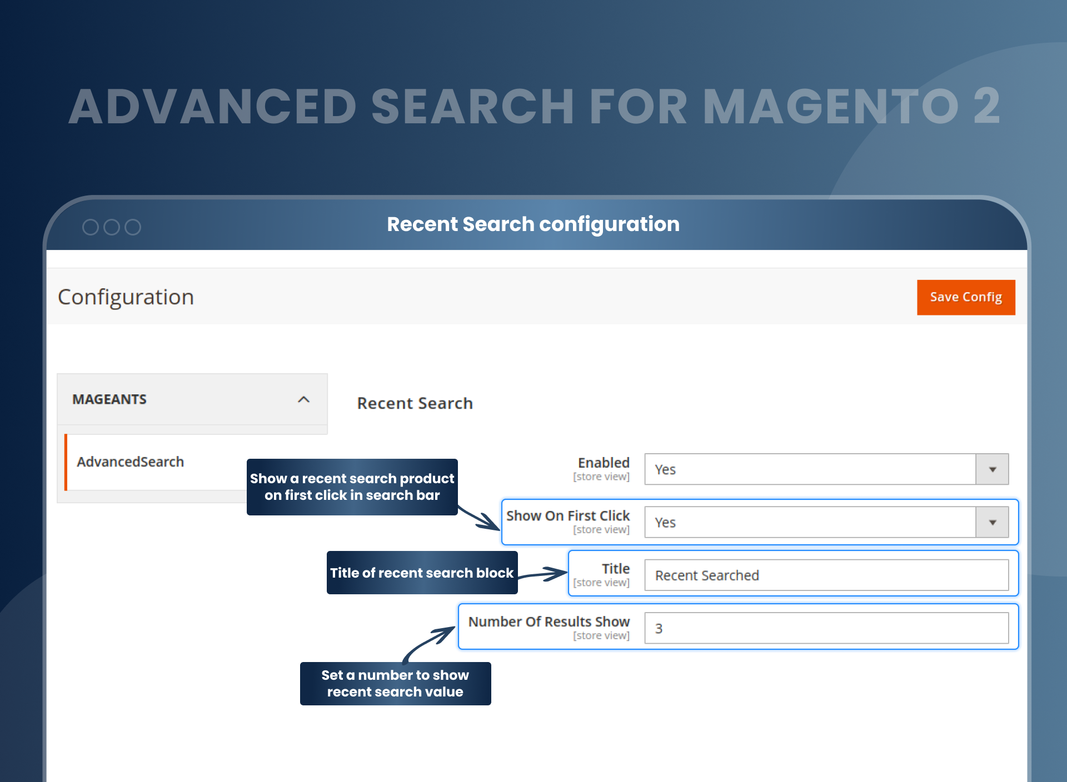
Task: Click the MAGEANTS group label
Action: pos(109,399)
